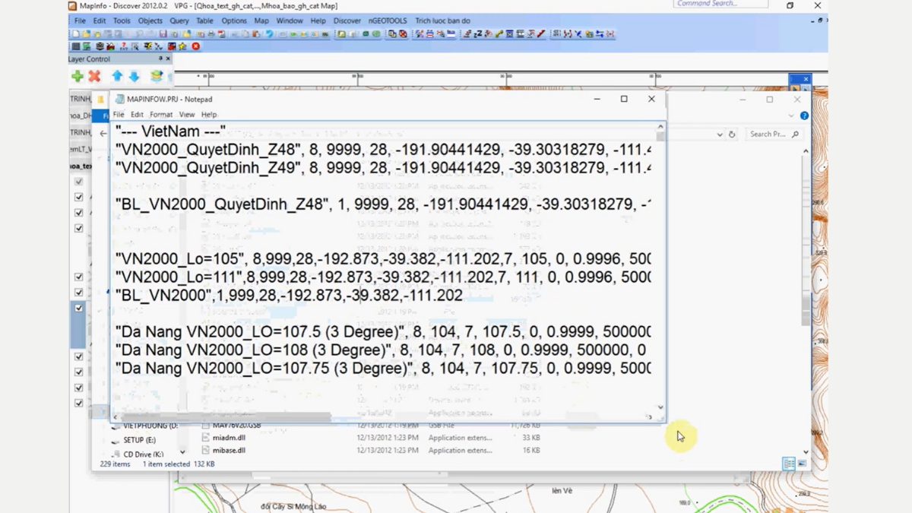Open the dropdown next to the search box

tap(720, 133)
